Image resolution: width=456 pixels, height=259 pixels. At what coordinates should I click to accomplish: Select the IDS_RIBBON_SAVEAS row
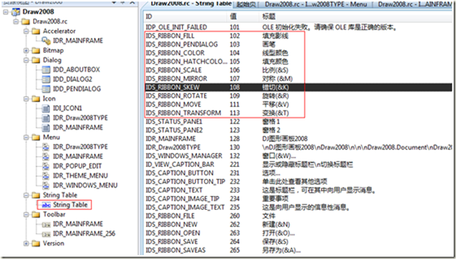(x=298, y=251)
